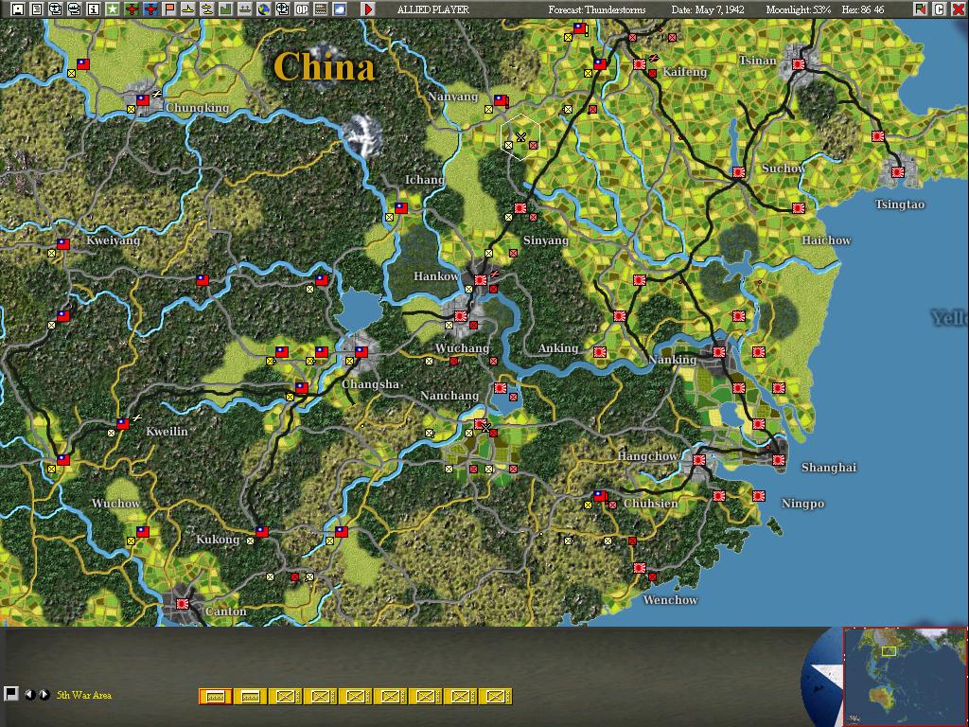
Task: Click the Ichang Chinese flag base
Action: [x=401, y=207]
